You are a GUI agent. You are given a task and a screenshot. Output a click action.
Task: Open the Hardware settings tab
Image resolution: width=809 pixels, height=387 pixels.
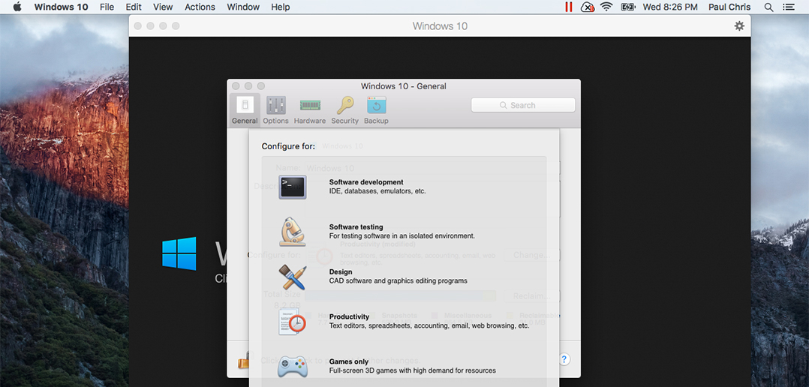(309, 109)
